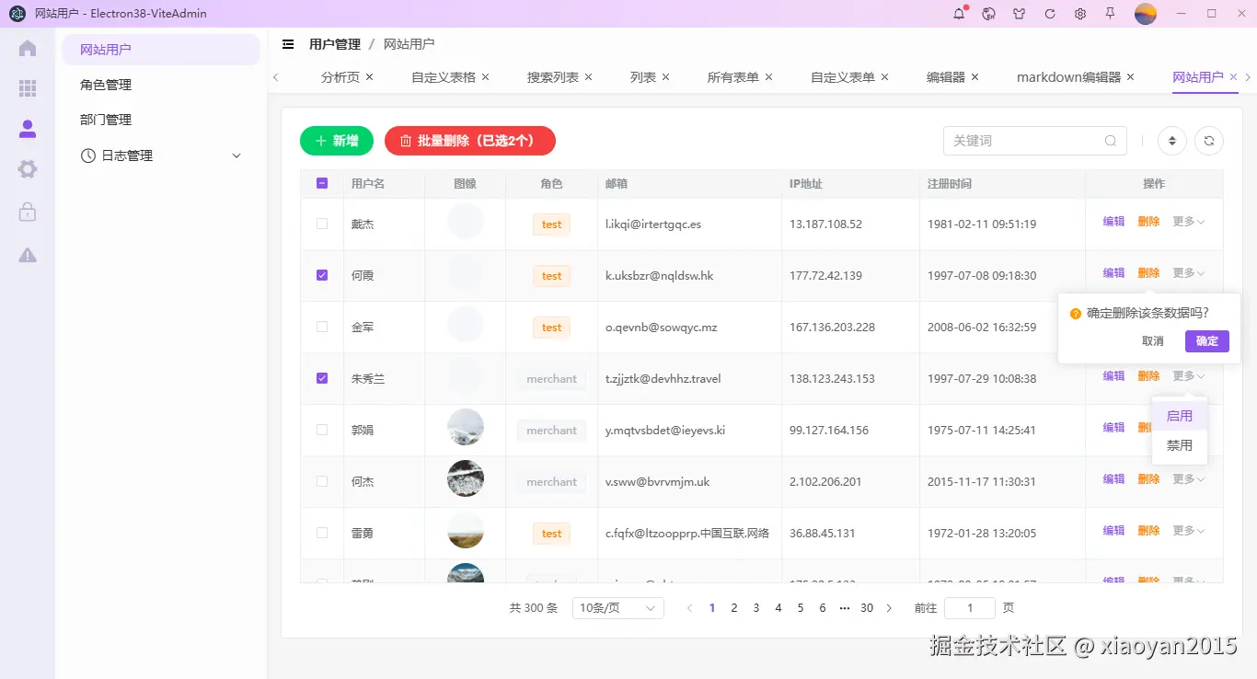The height and width of the screenshot is (679, 1257).
Task: Click the user management icon in sidebar
Action: (x=27, y=129)
